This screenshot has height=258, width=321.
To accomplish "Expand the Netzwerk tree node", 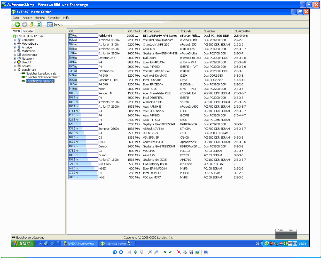I will [x=15, y=59].
